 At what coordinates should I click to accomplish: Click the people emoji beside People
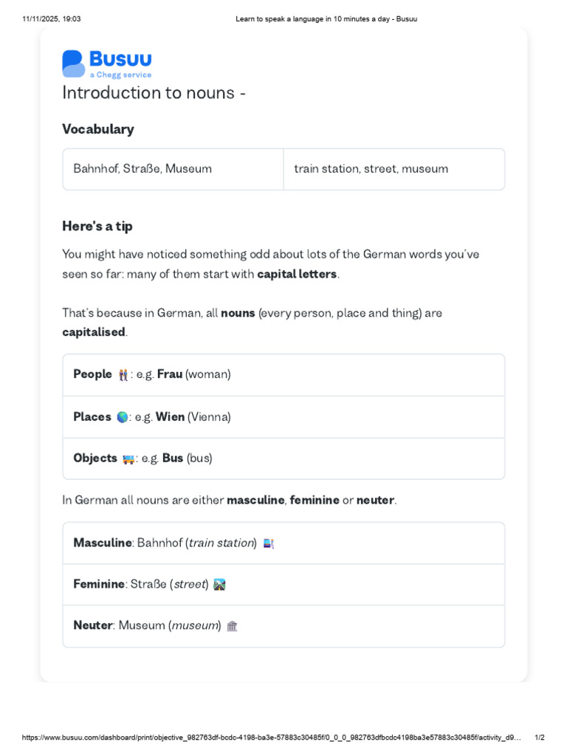click(x=123, y=375)
